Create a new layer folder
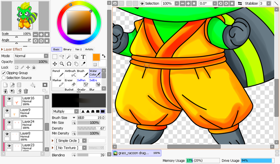Screen dimensions: 280x164 [19, 85]
